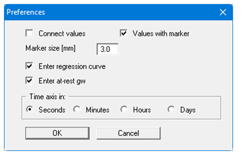Viewport: 242px width, 157px height.
Task: Set time axis to Minutes
Action: (77, 110)
